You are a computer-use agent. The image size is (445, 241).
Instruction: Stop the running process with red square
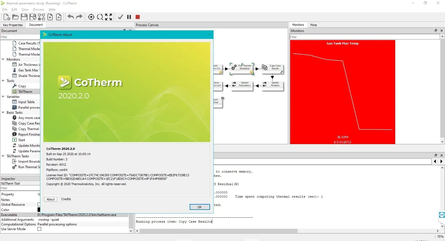tap(138, 17)
